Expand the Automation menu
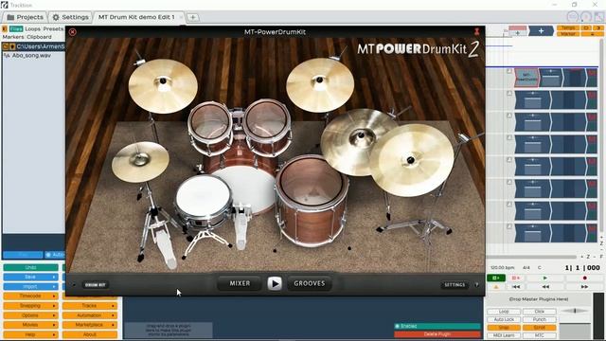Viewport: 606px width, 341px height. 90,315
